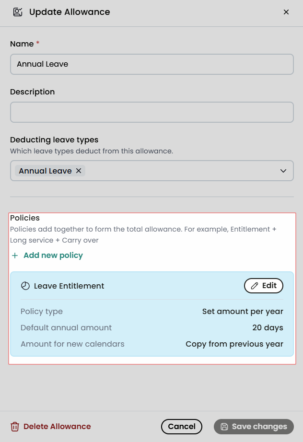Remove the Annual Leave chip
The height and width of the screenshot is (442, 303).
(79, 171)
